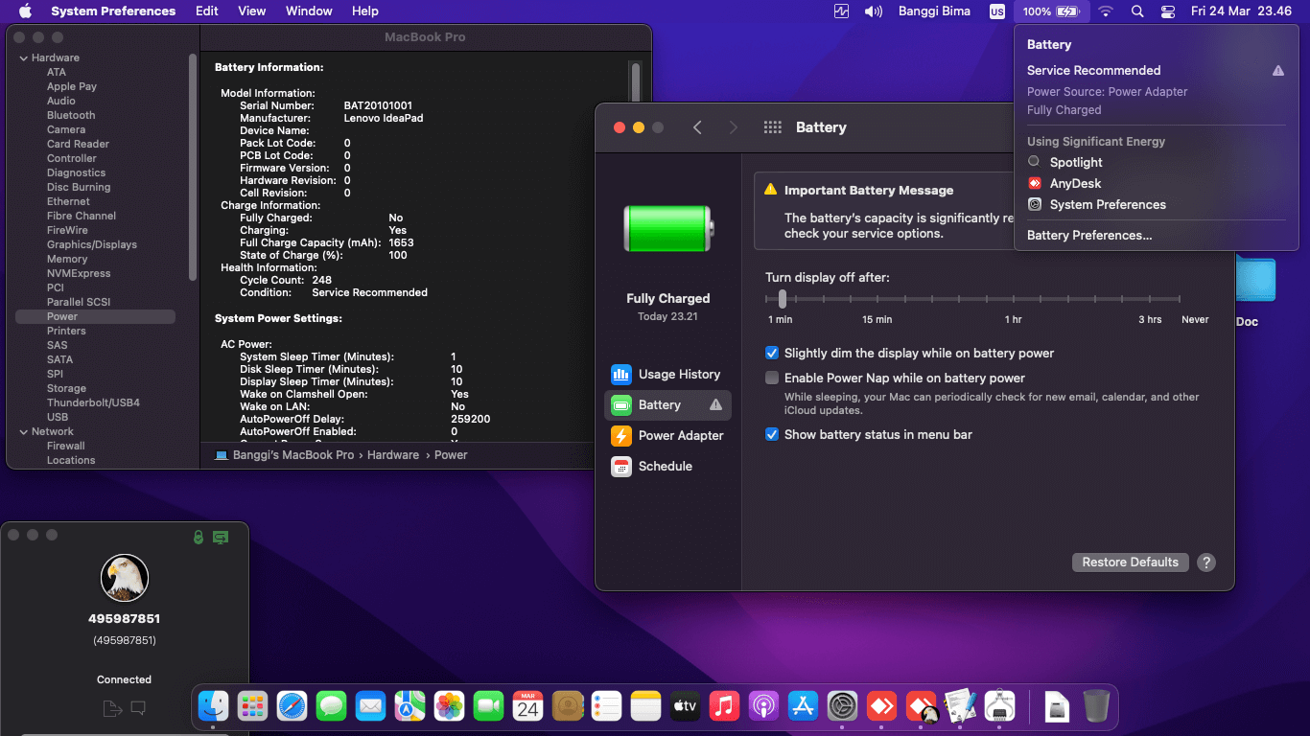Open the Apple menu
The image size is (1310, 736).
pyautogui.click(x=26, y=11)
